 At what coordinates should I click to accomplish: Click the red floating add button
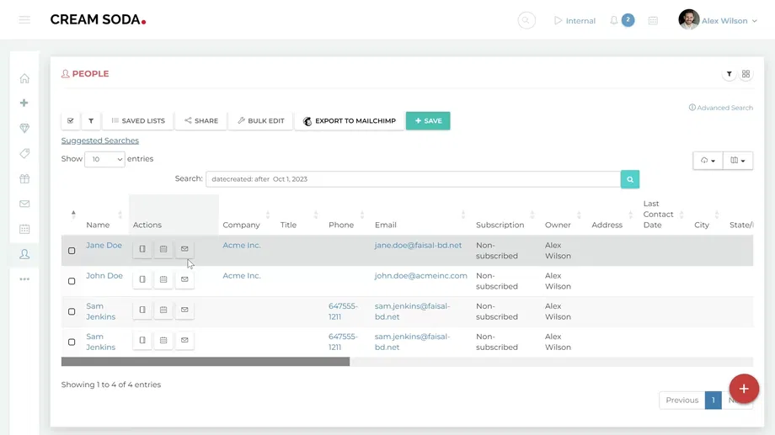744,389
